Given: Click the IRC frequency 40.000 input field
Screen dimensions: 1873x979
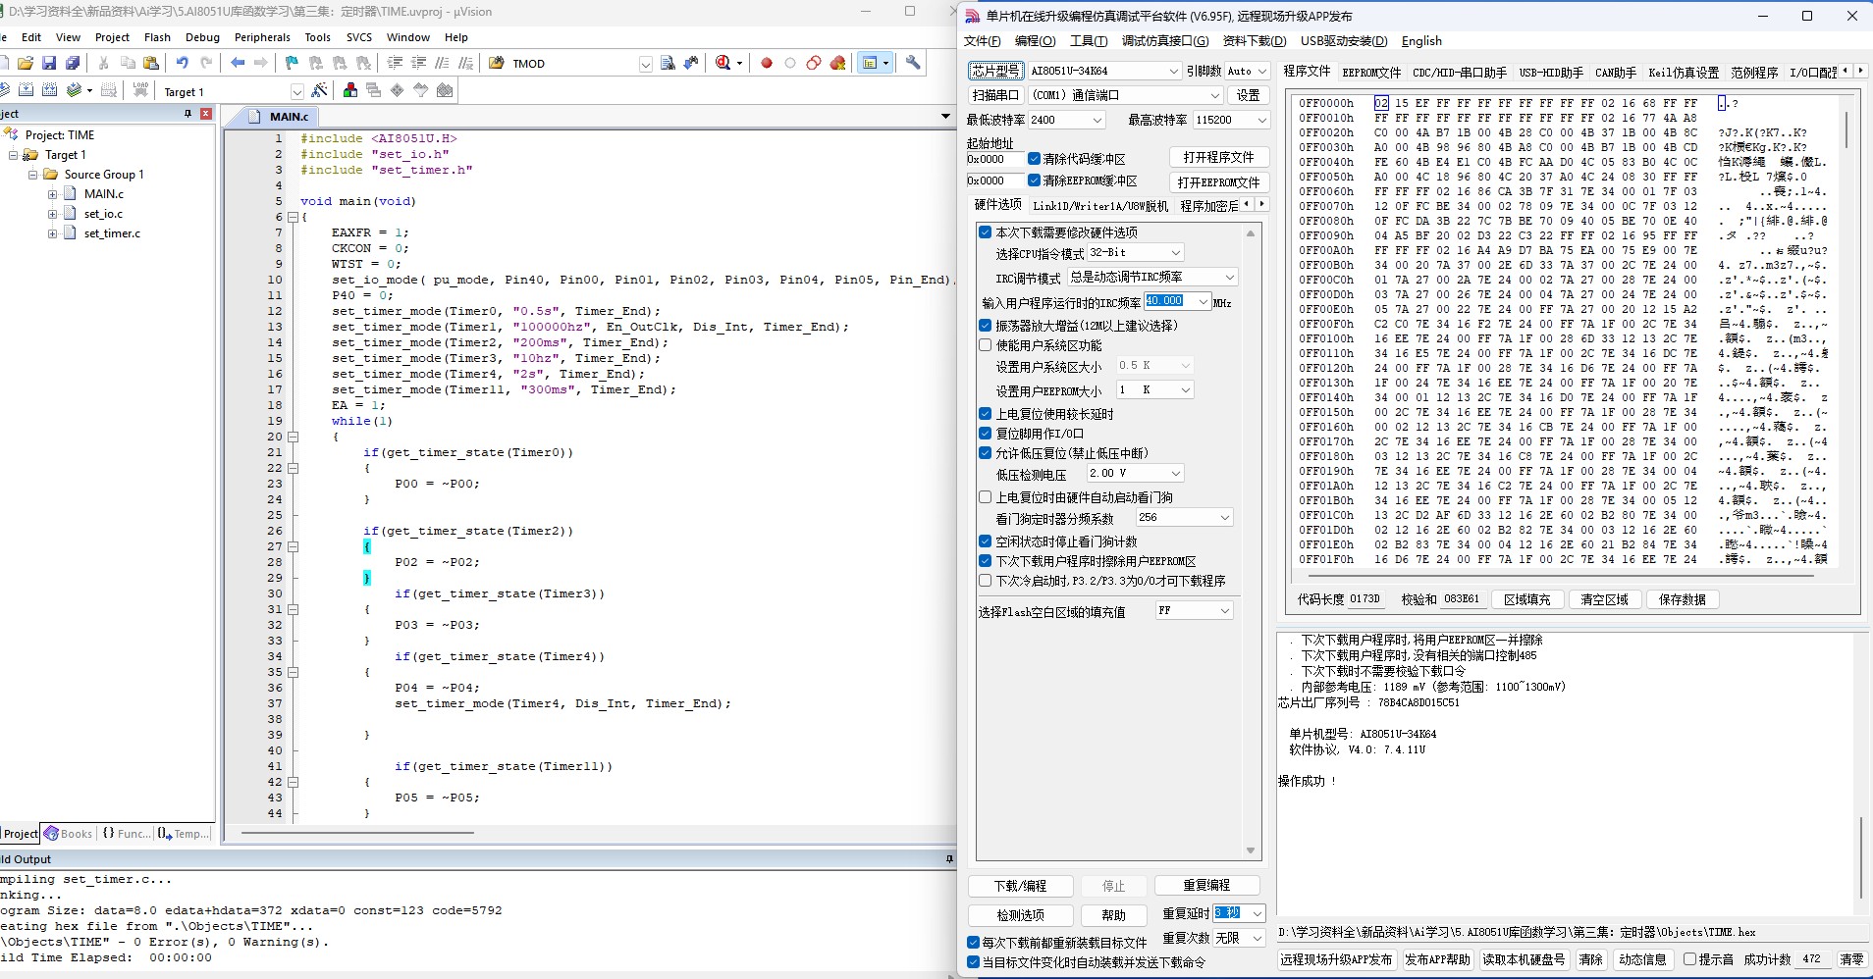Looking at the screenshot, I should click(1169, 301).
